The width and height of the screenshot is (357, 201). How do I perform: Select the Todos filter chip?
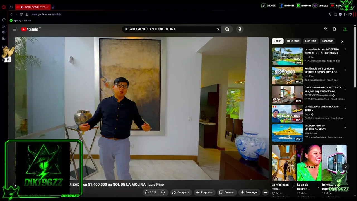point(278,41)
